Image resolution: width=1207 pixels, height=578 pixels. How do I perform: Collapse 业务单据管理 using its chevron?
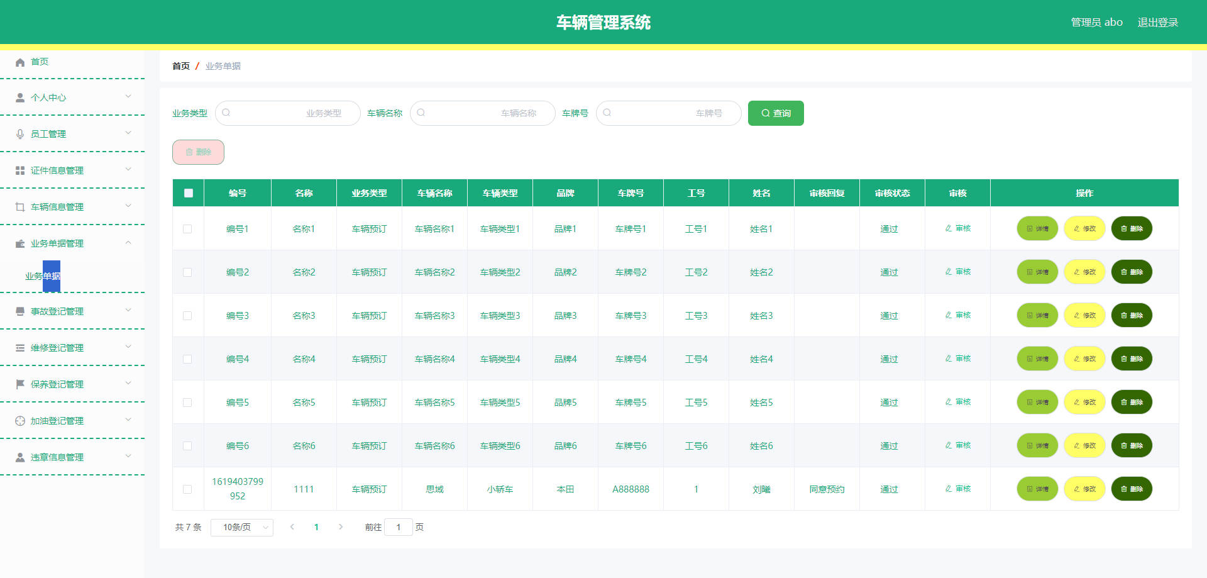(128, 242)
